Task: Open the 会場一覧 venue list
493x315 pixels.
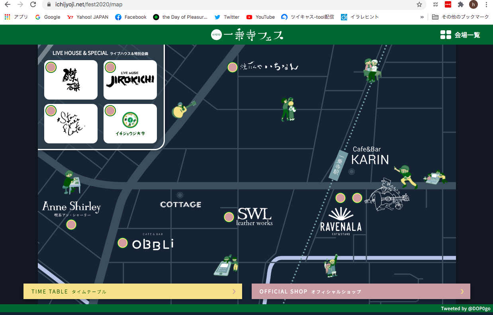Action: pyautogui.click(x=460, y=35)
